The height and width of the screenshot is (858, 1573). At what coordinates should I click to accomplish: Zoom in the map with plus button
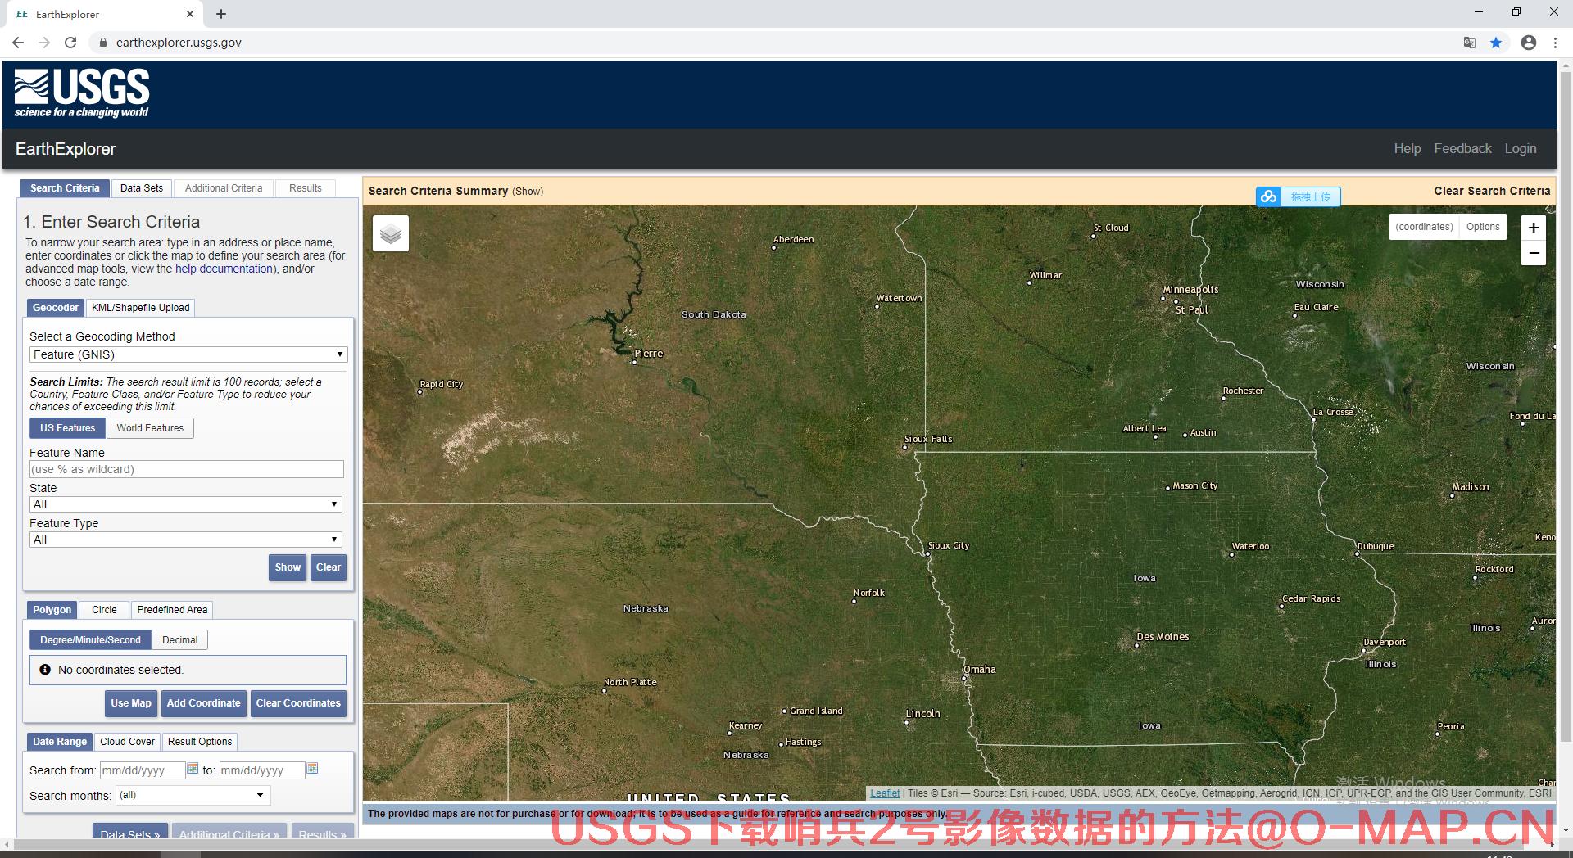(1534, 228)
